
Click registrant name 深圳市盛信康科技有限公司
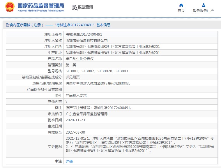86,40
